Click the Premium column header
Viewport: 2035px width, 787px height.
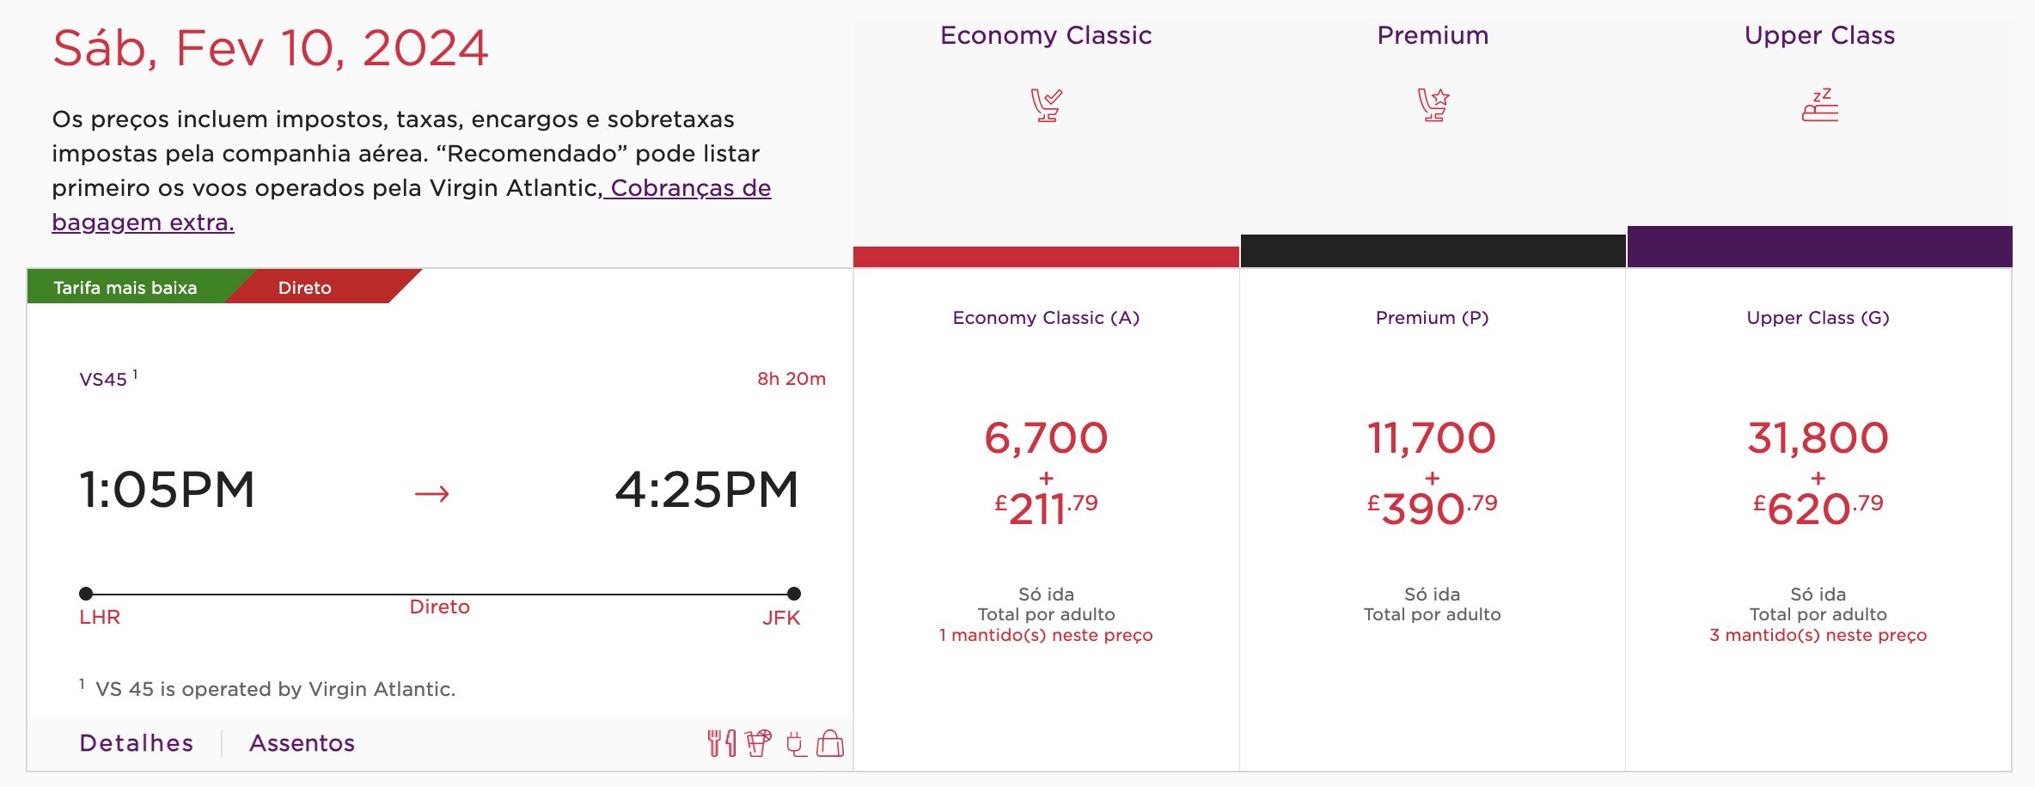point(1433,35)
